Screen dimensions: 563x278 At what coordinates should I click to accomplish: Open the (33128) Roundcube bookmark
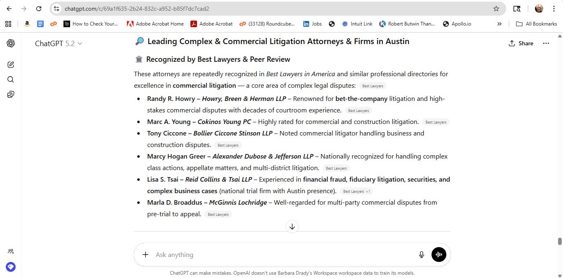[x=267, y=24]
